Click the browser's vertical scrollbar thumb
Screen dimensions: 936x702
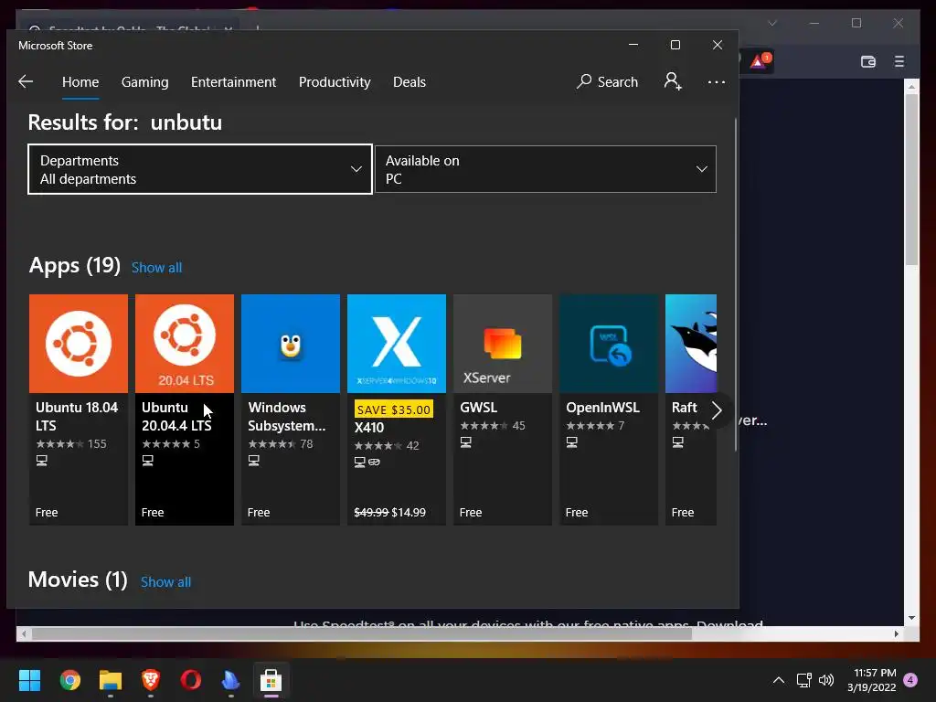click(x=911, y=179)
